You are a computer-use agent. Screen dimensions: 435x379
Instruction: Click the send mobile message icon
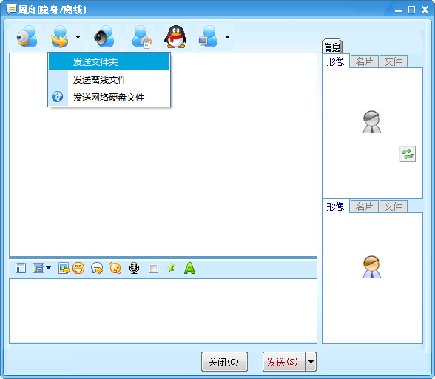(142, 37)
